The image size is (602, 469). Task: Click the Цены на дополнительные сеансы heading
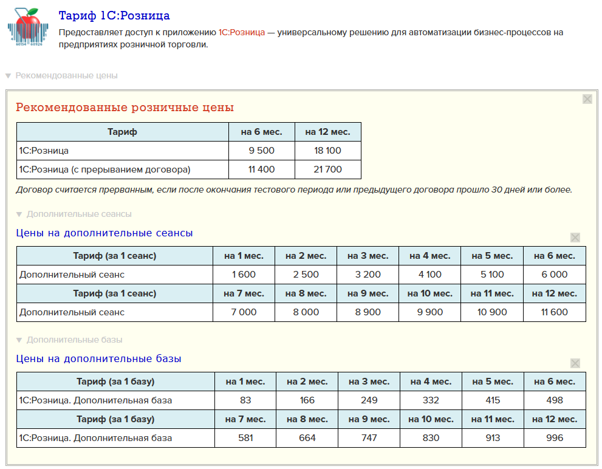coord(104,233)
